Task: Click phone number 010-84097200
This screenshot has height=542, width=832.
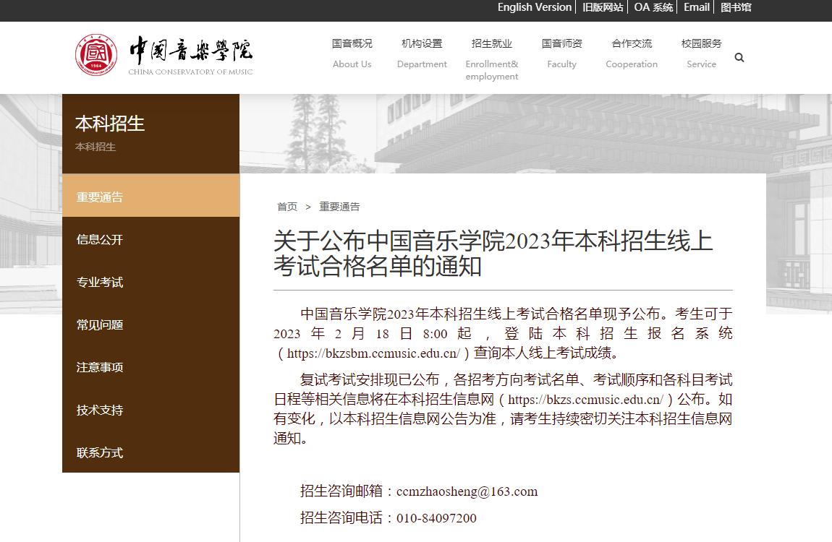Action: point(436,517)
